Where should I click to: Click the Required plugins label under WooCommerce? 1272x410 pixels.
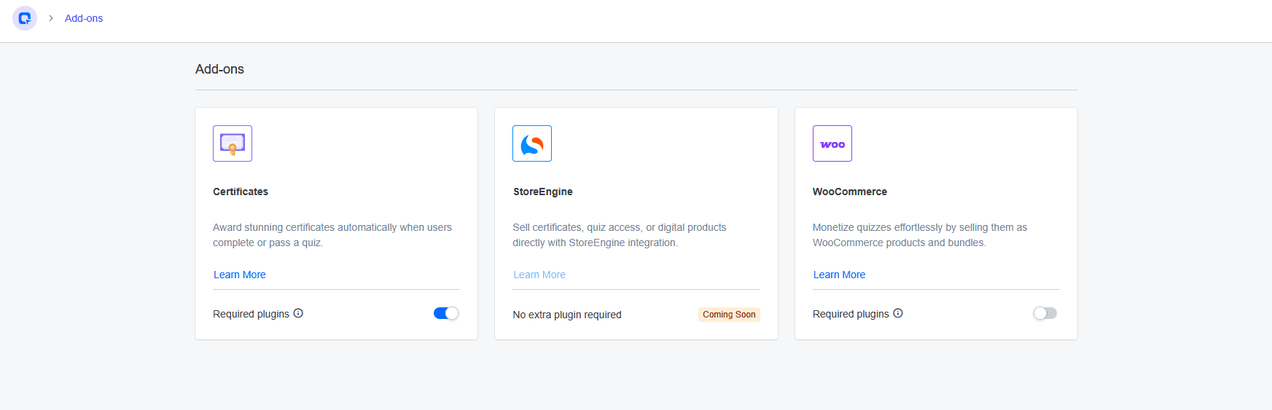click(851, 314)
